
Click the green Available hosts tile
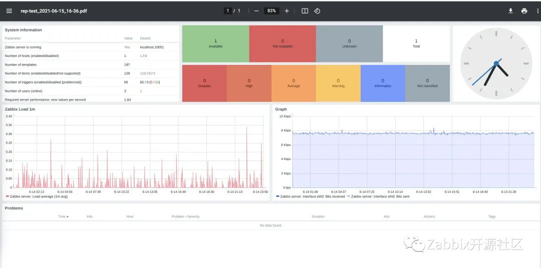click(x=215, y=43)
